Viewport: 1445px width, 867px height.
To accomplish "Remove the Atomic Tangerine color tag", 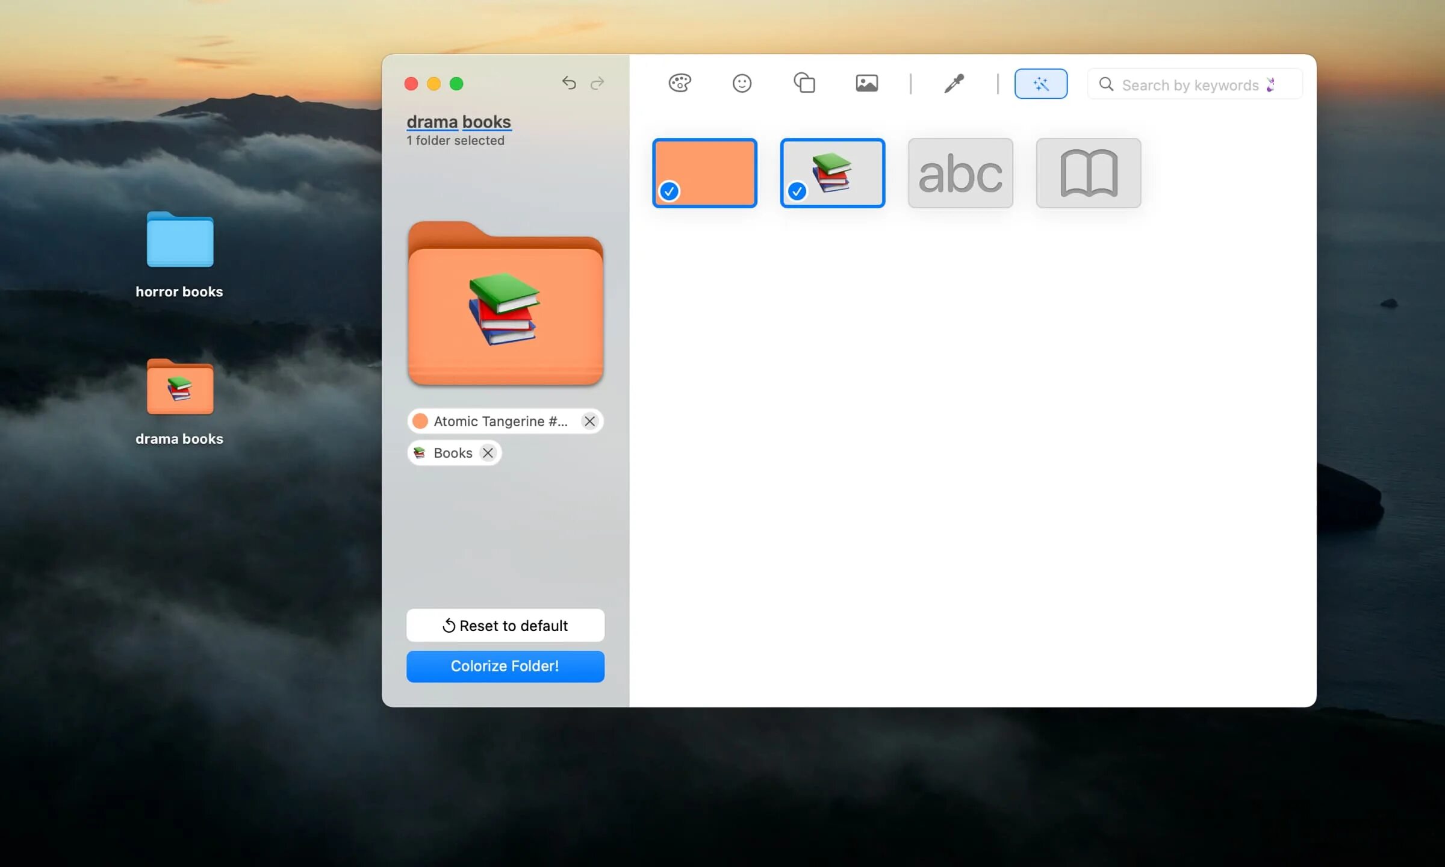I will tap(589, 421).
